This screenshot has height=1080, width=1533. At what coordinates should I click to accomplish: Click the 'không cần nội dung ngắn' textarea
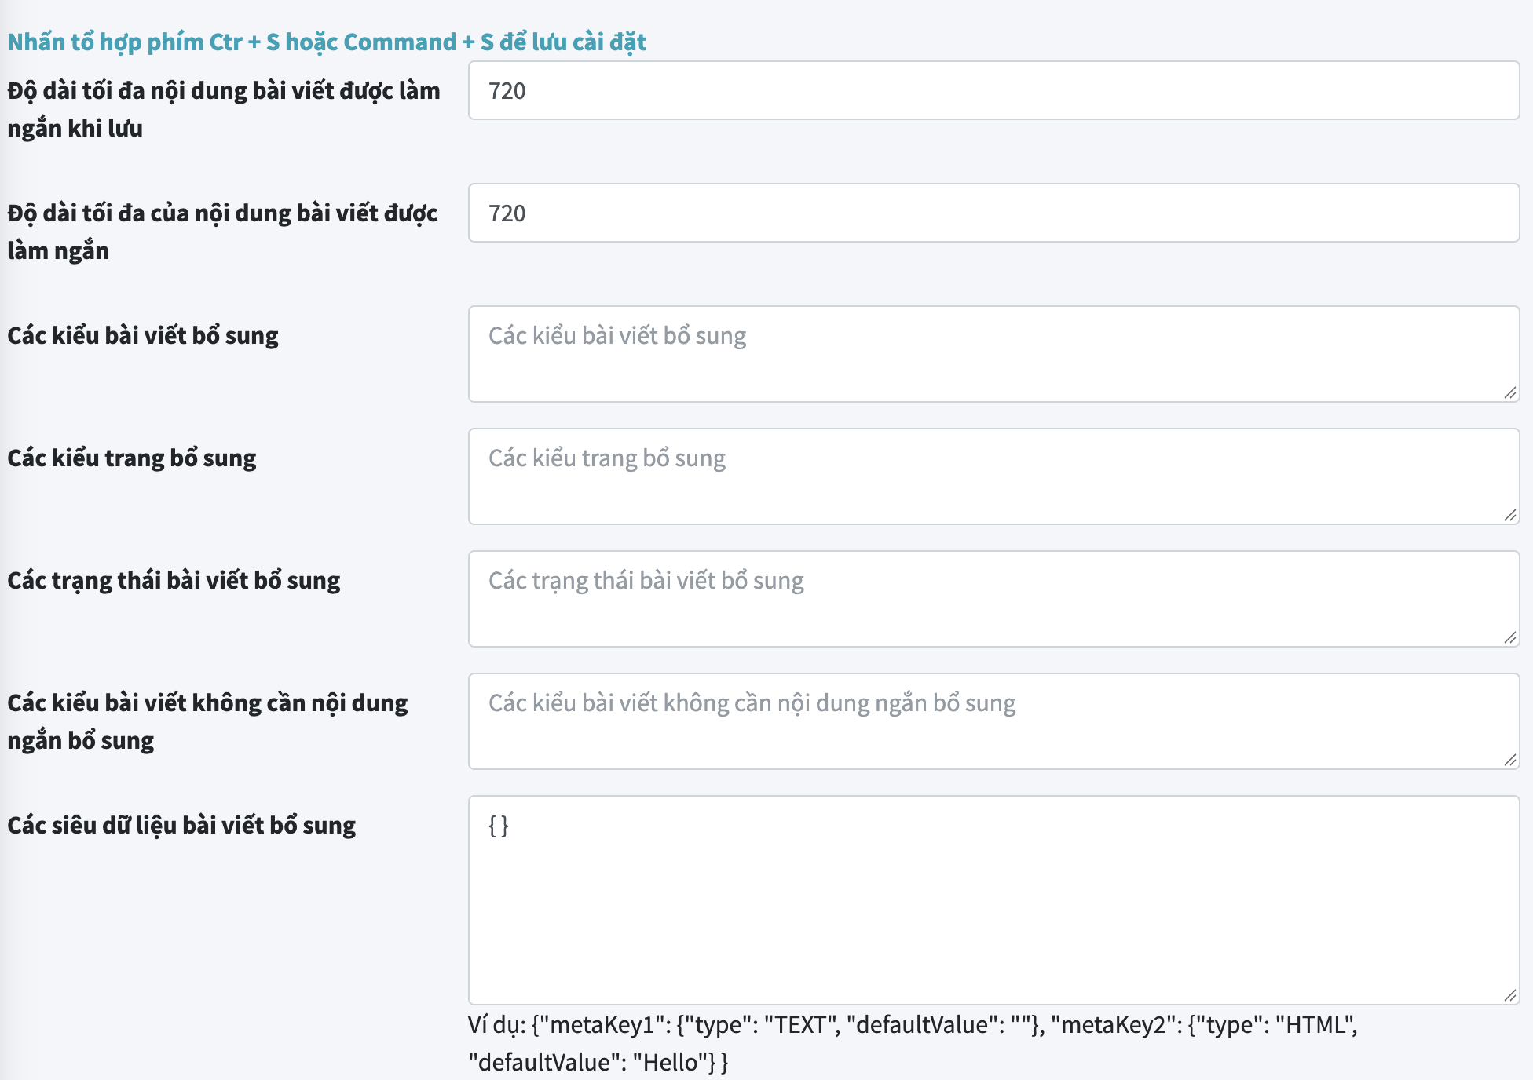pos(993,721)
